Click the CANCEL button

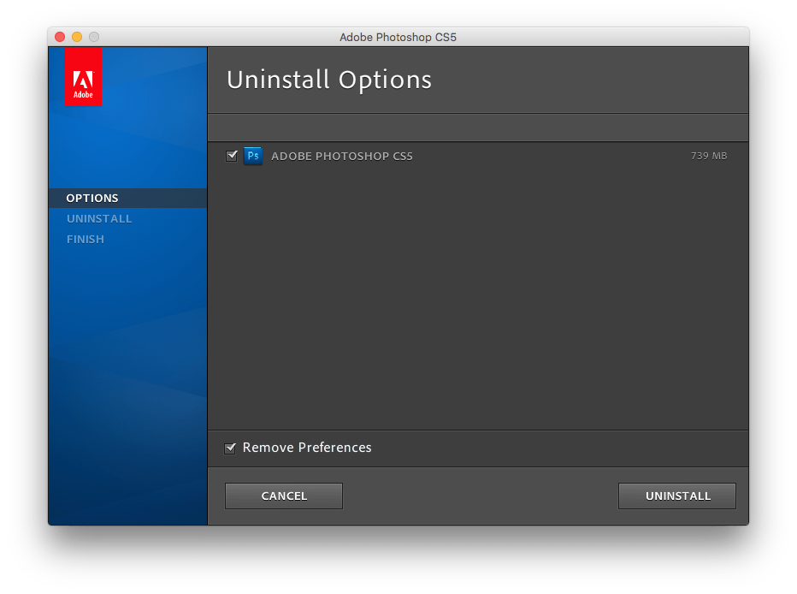pos(283,496)
